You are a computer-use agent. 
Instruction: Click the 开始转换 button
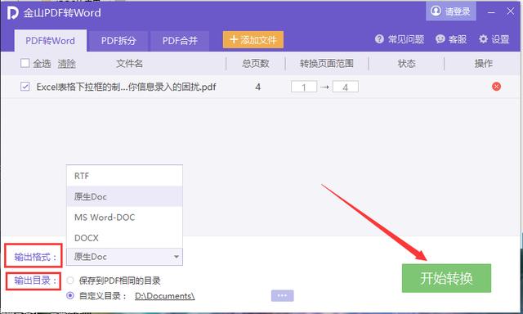pyautogui.click(x=446, y=278)
